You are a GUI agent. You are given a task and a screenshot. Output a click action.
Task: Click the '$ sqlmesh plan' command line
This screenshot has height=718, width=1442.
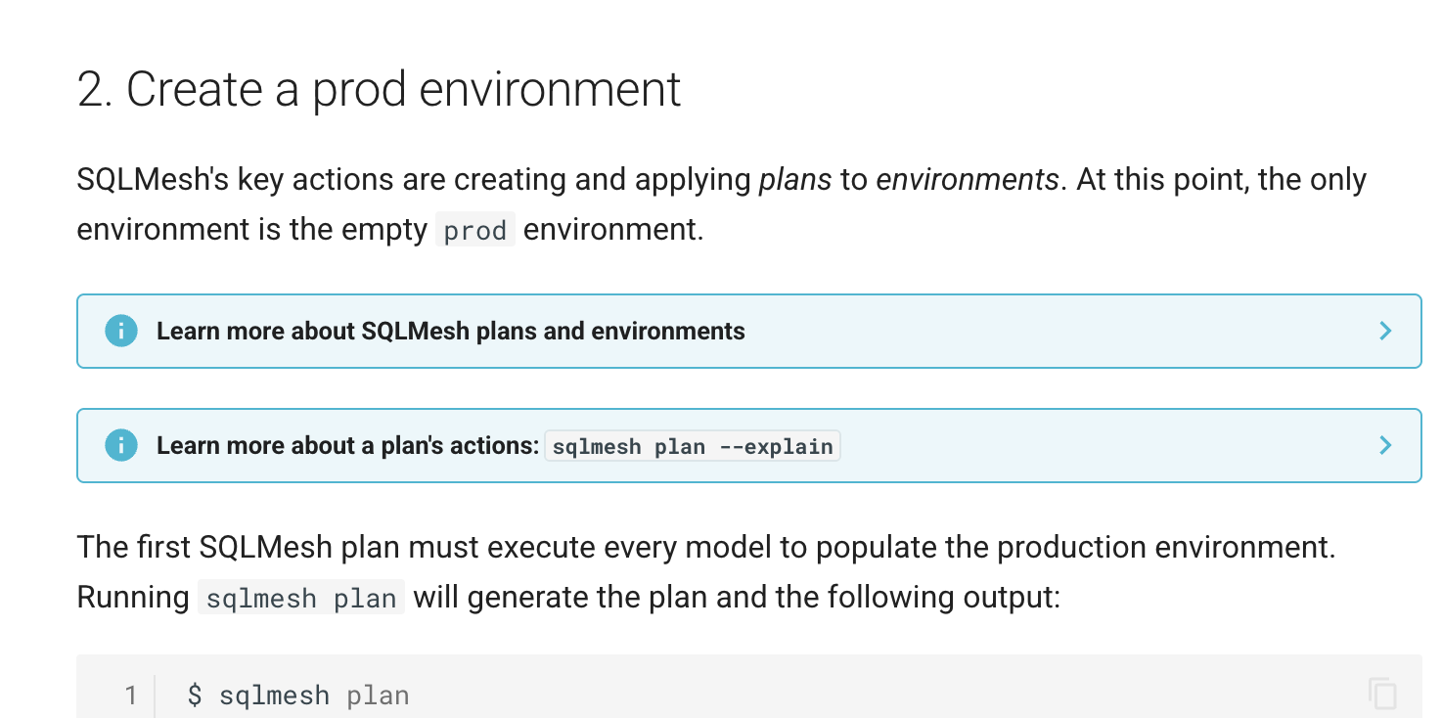297,695
